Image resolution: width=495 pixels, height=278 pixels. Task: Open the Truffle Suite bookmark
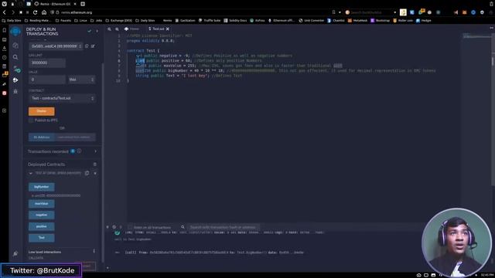[210, 21]
